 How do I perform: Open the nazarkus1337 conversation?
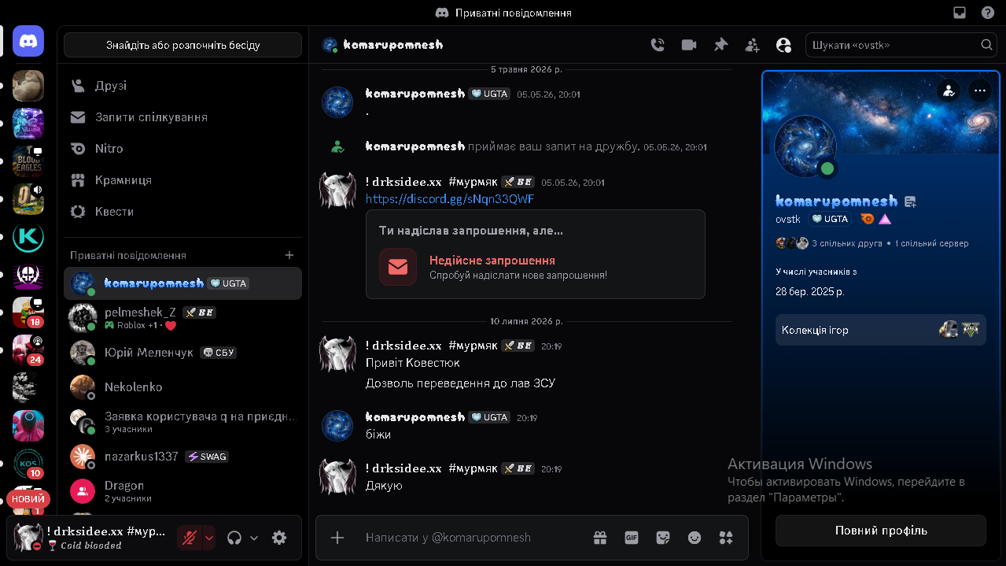(182, 457)
